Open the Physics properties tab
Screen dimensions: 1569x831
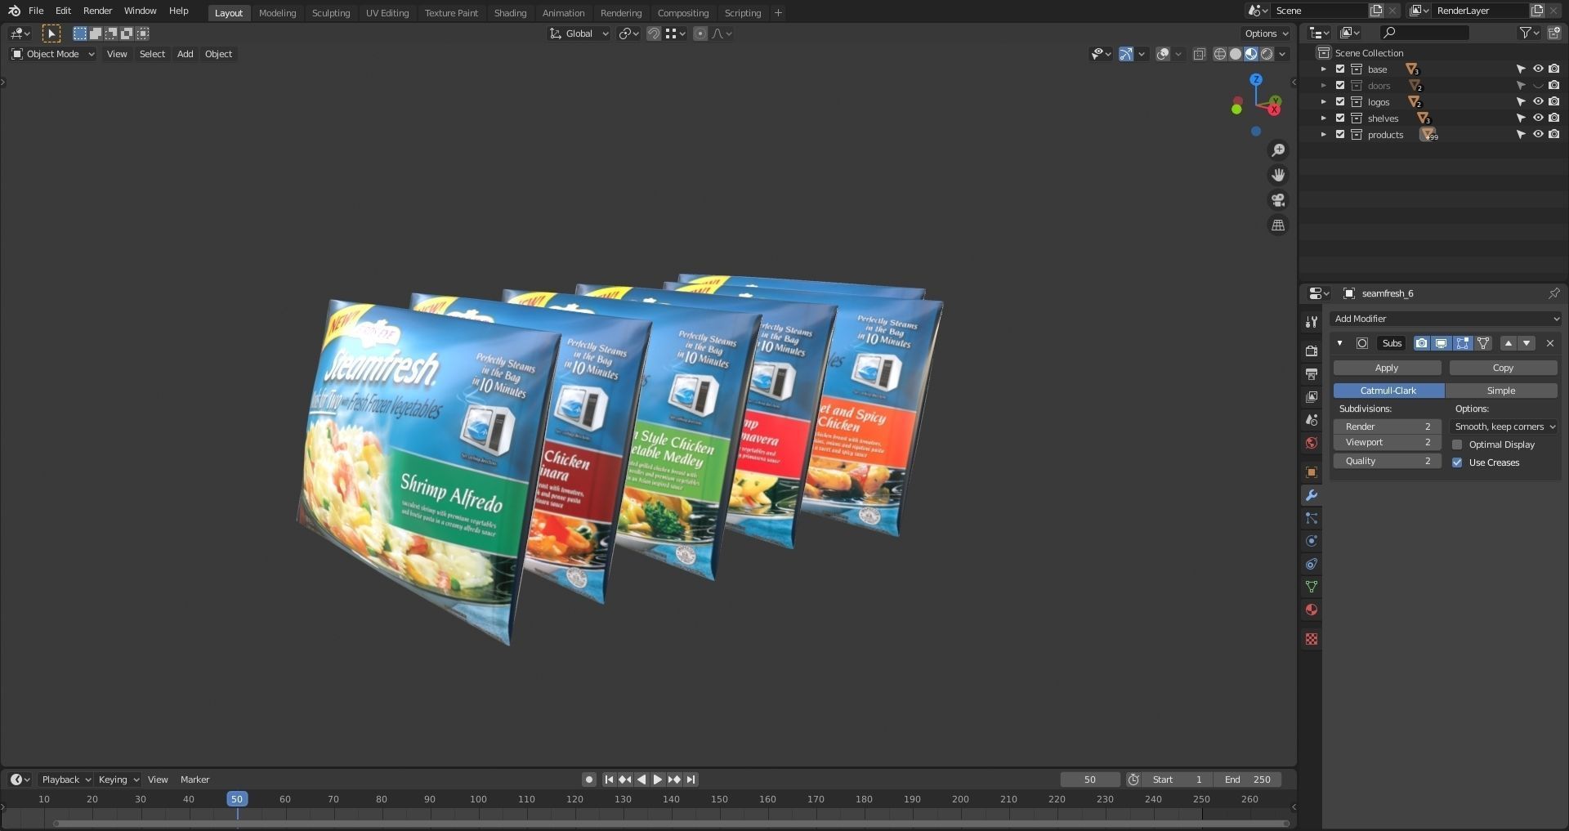click(1312, 541)
